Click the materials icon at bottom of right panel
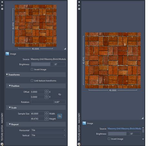153x146 pixels. 79,144
